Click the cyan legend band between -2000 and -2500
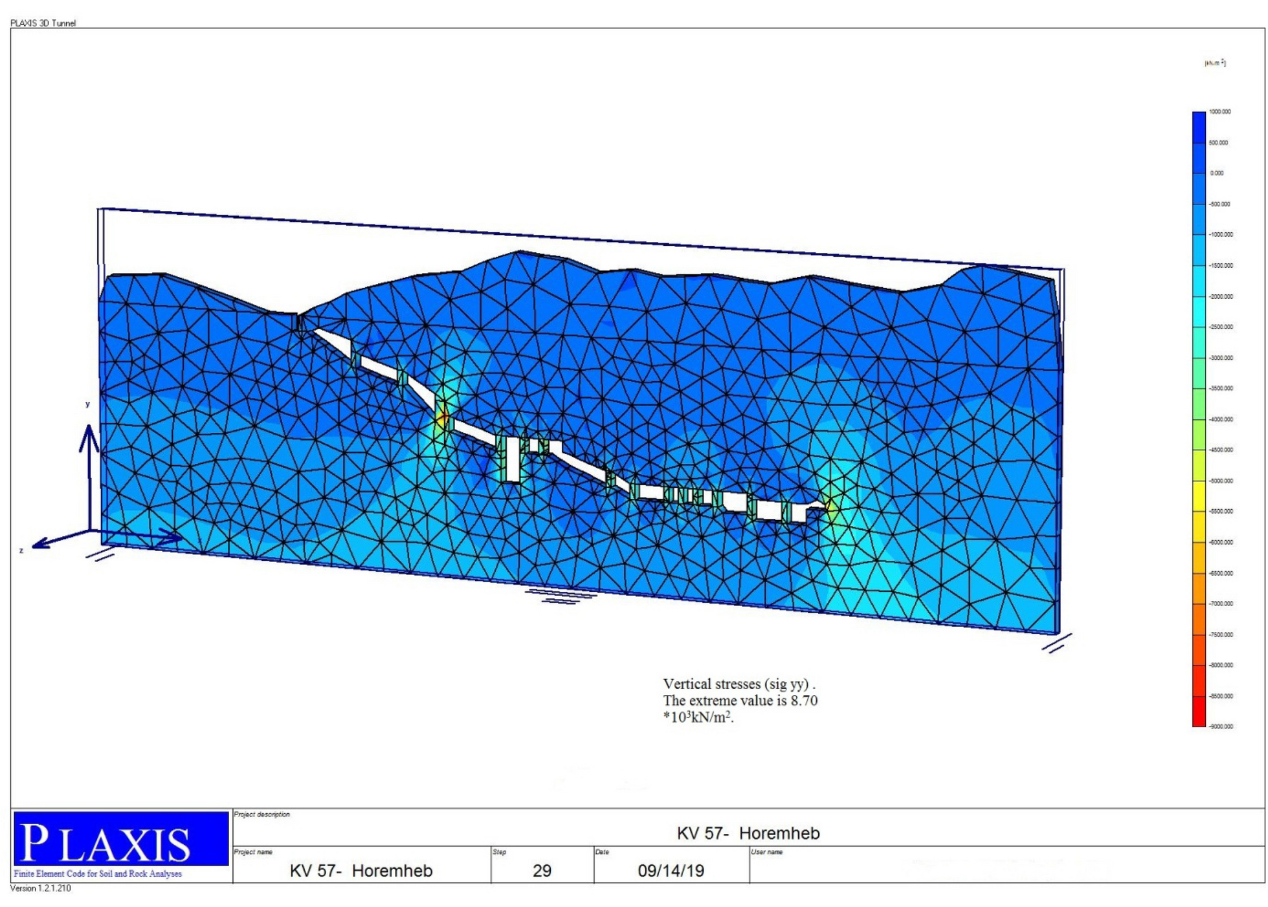The image size is (1268, 907). tap(1199, 312)
